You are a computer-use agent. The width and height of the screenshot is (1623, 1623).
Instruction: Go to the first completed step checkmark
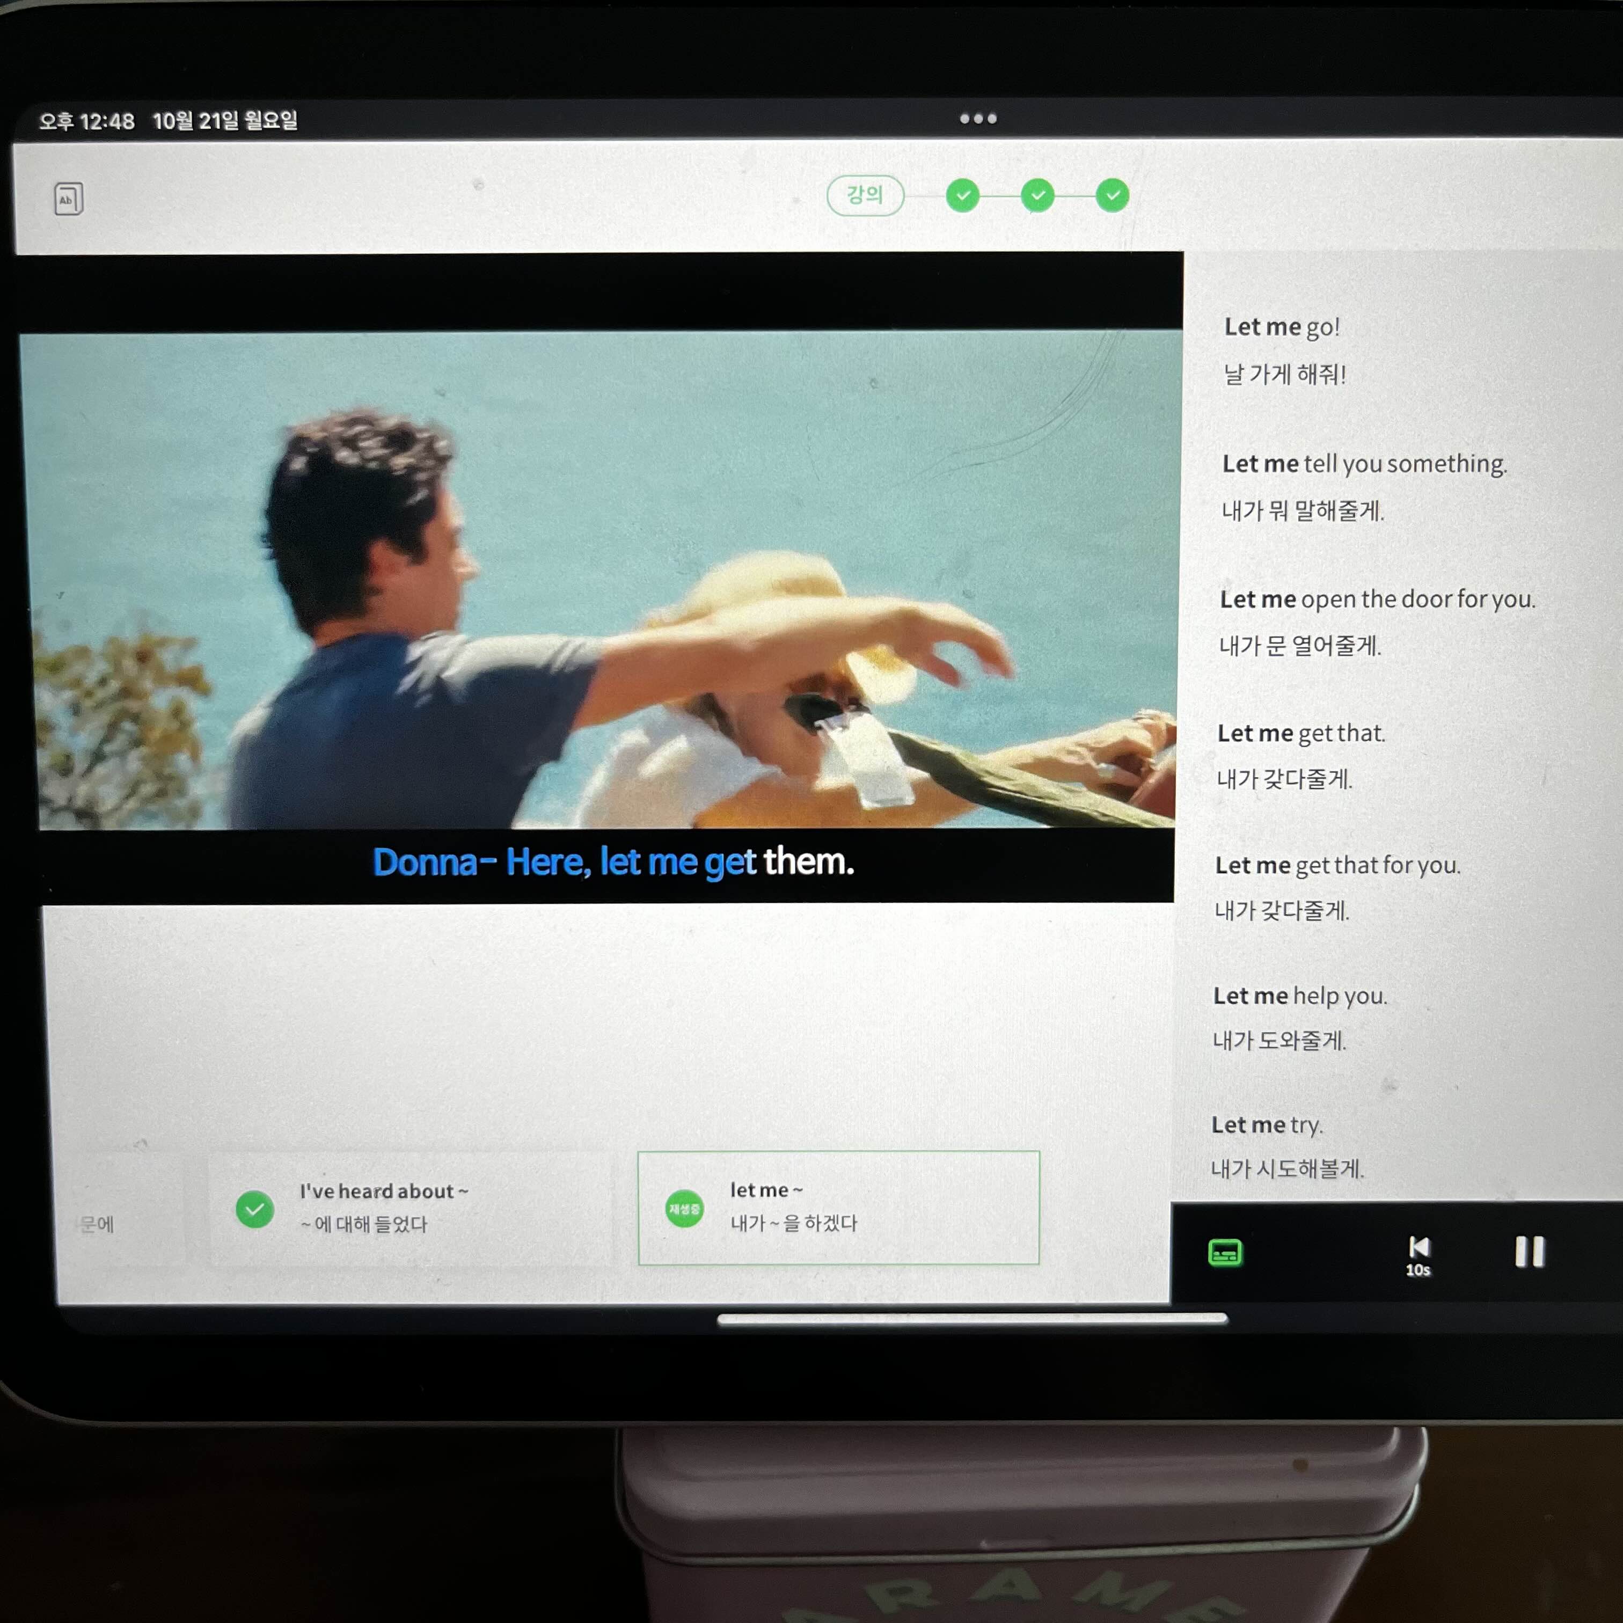coord(962,196)
